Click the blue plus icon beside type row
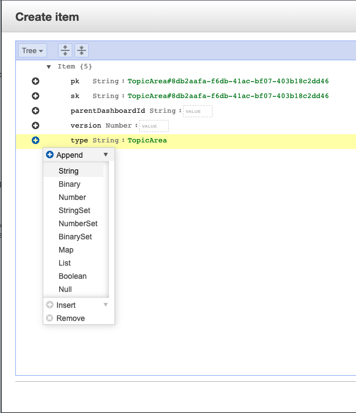 pyautogui.click(x=36, y=140)
